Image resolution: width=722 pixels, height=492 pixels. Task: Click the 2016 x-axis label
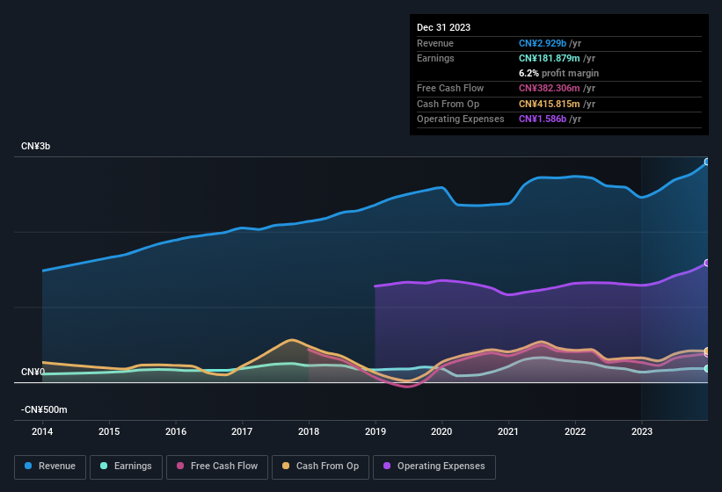[x=176, y=431]
